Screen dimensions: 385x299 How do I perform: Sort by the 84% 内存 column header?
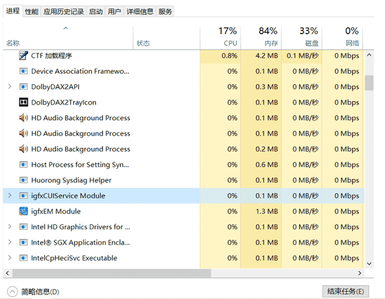pyautogui.click(x=261, y=37)
